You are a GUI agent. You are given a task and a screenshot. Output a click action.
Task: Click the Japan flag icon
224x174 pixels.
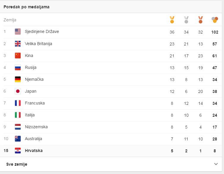(x=18, y=91)
